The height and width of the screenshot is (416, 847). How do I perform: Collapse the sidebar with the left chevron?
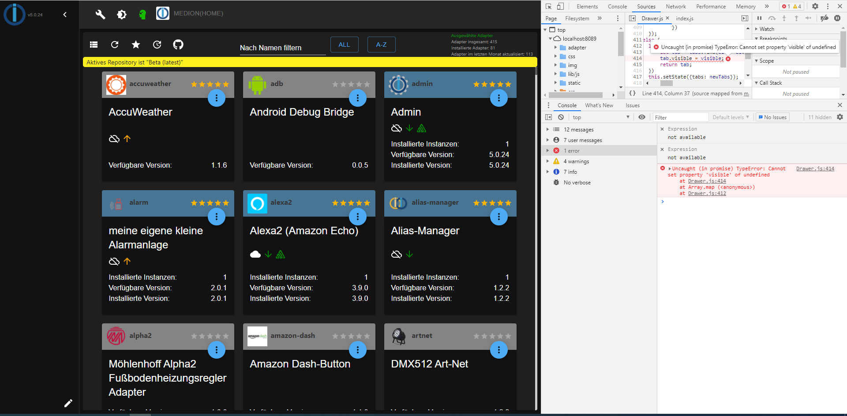(x=65, y=15)
